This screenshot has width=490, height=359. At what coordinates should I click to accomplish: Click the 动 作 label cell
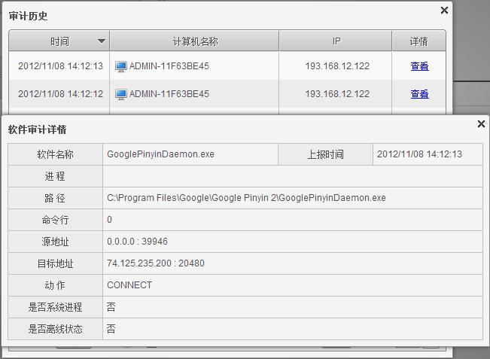55,285
